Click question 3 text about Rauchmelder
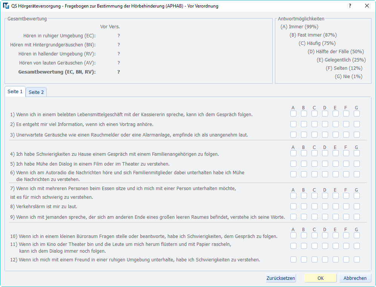The image size is (376, 287). tap(129, 135)
